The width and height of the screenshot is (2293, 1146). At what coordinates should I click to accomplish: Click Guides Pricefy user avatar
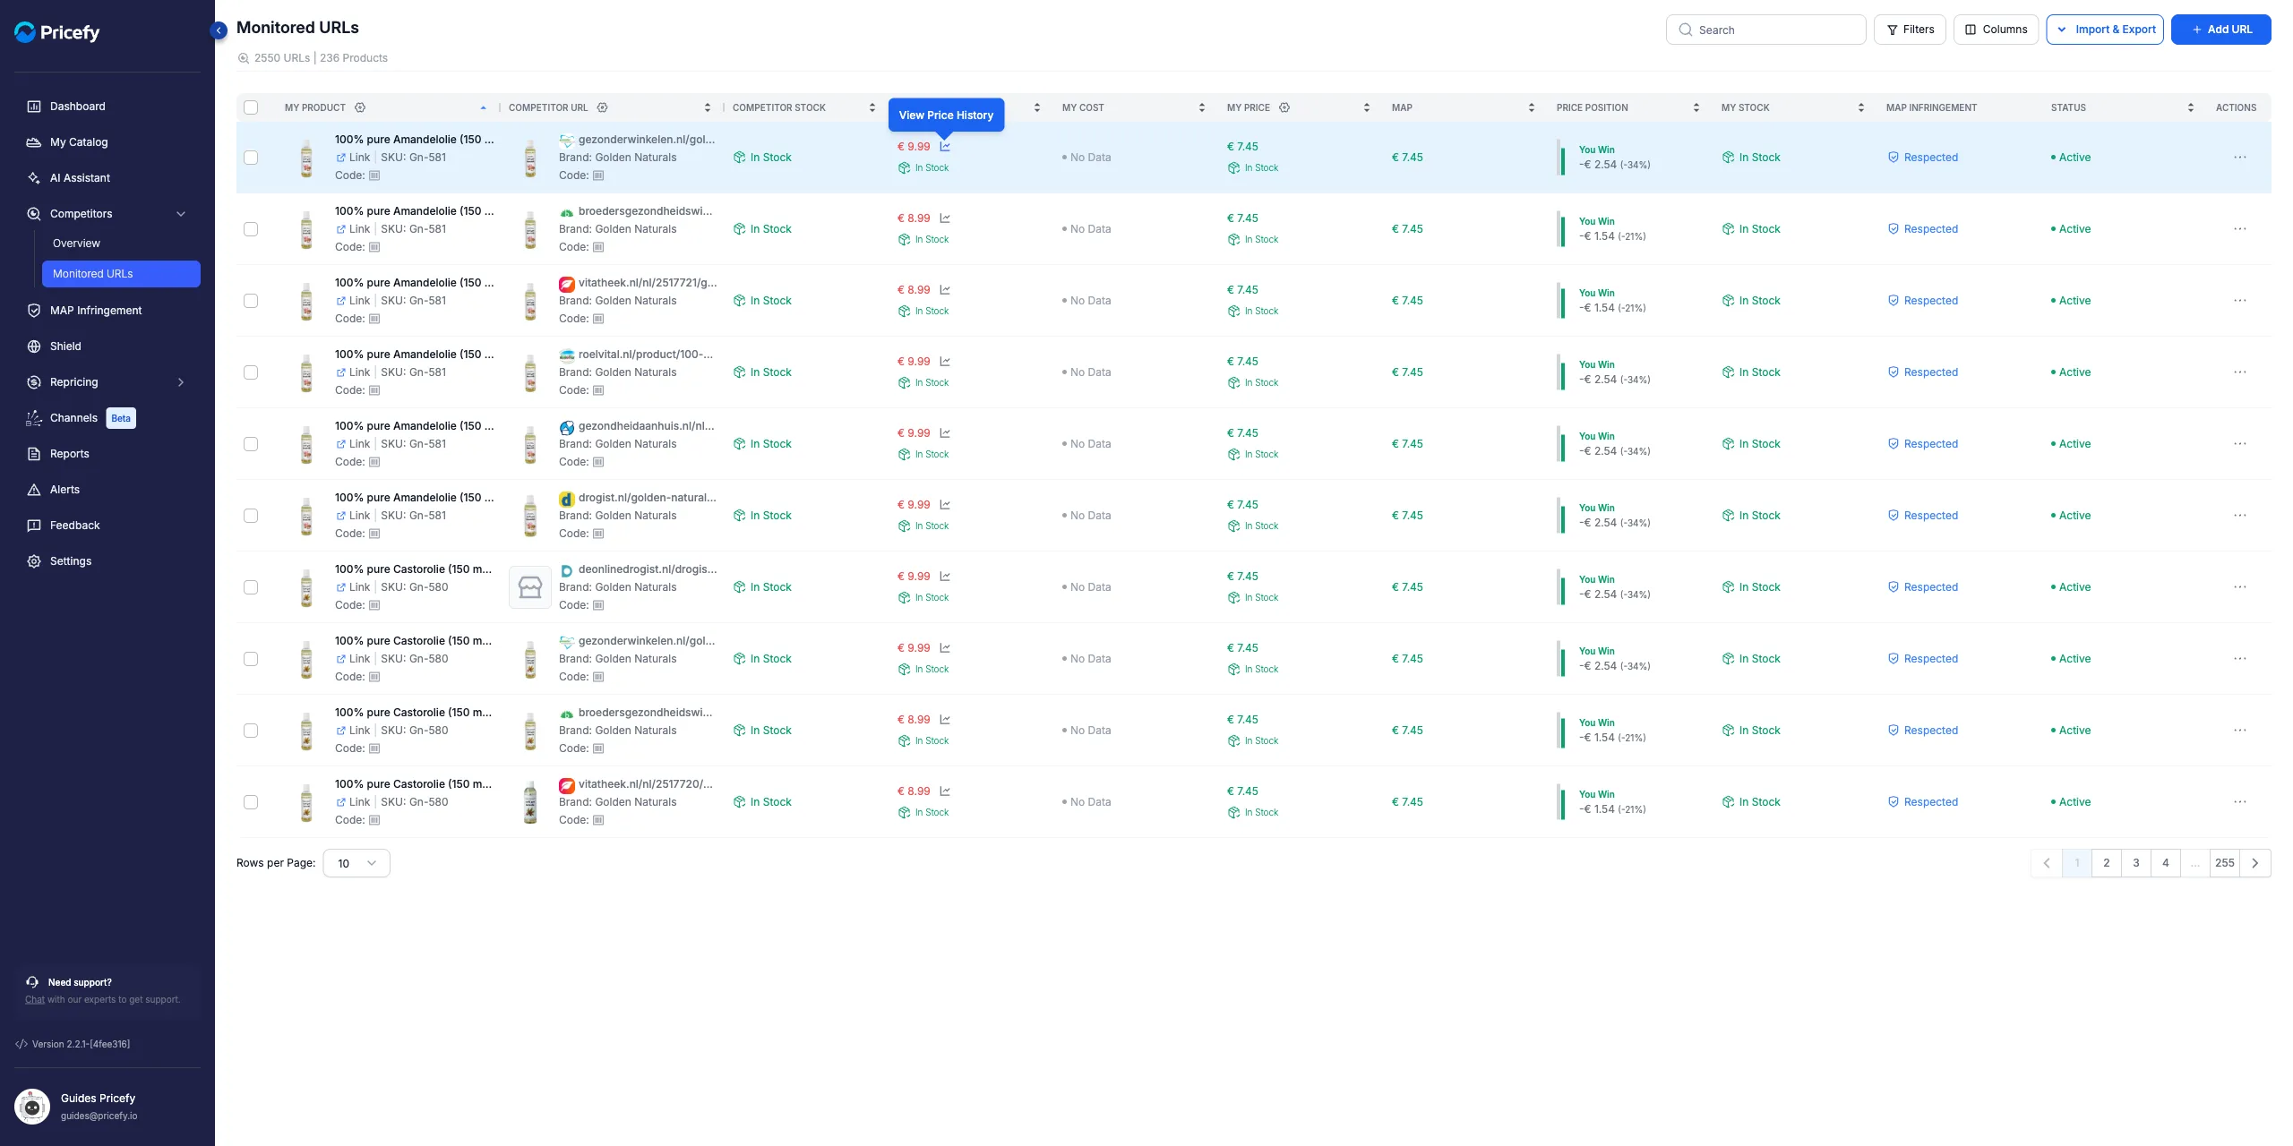pyautogui.click(x=32, y=1107)
